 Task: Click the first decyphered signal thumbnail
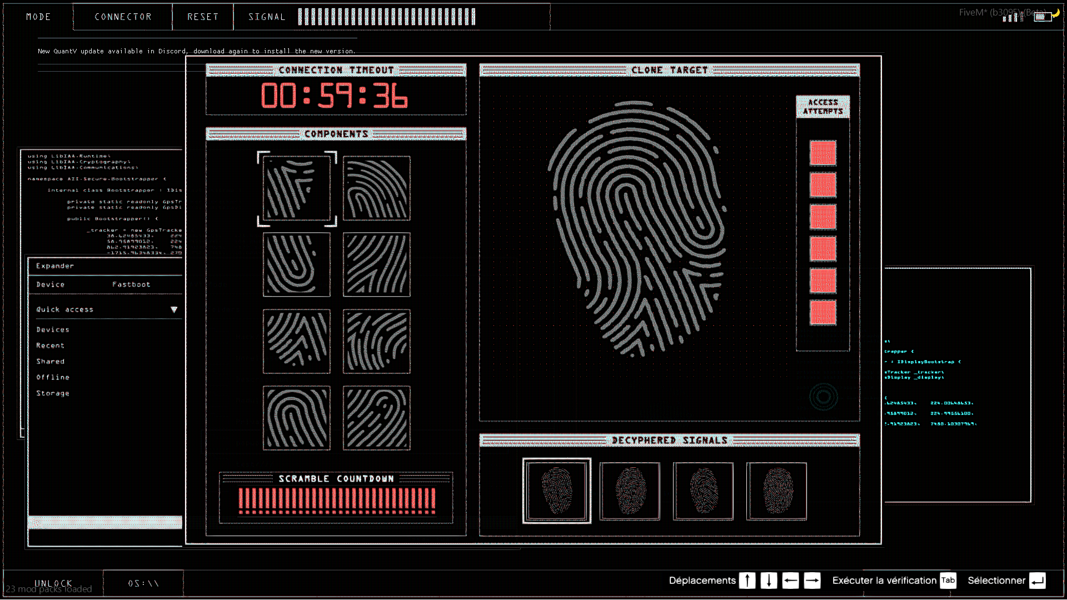pyautogui.click(x=556, y=491)
